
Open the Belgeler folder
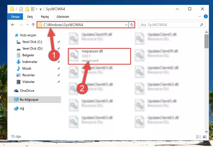coord(28,55)
